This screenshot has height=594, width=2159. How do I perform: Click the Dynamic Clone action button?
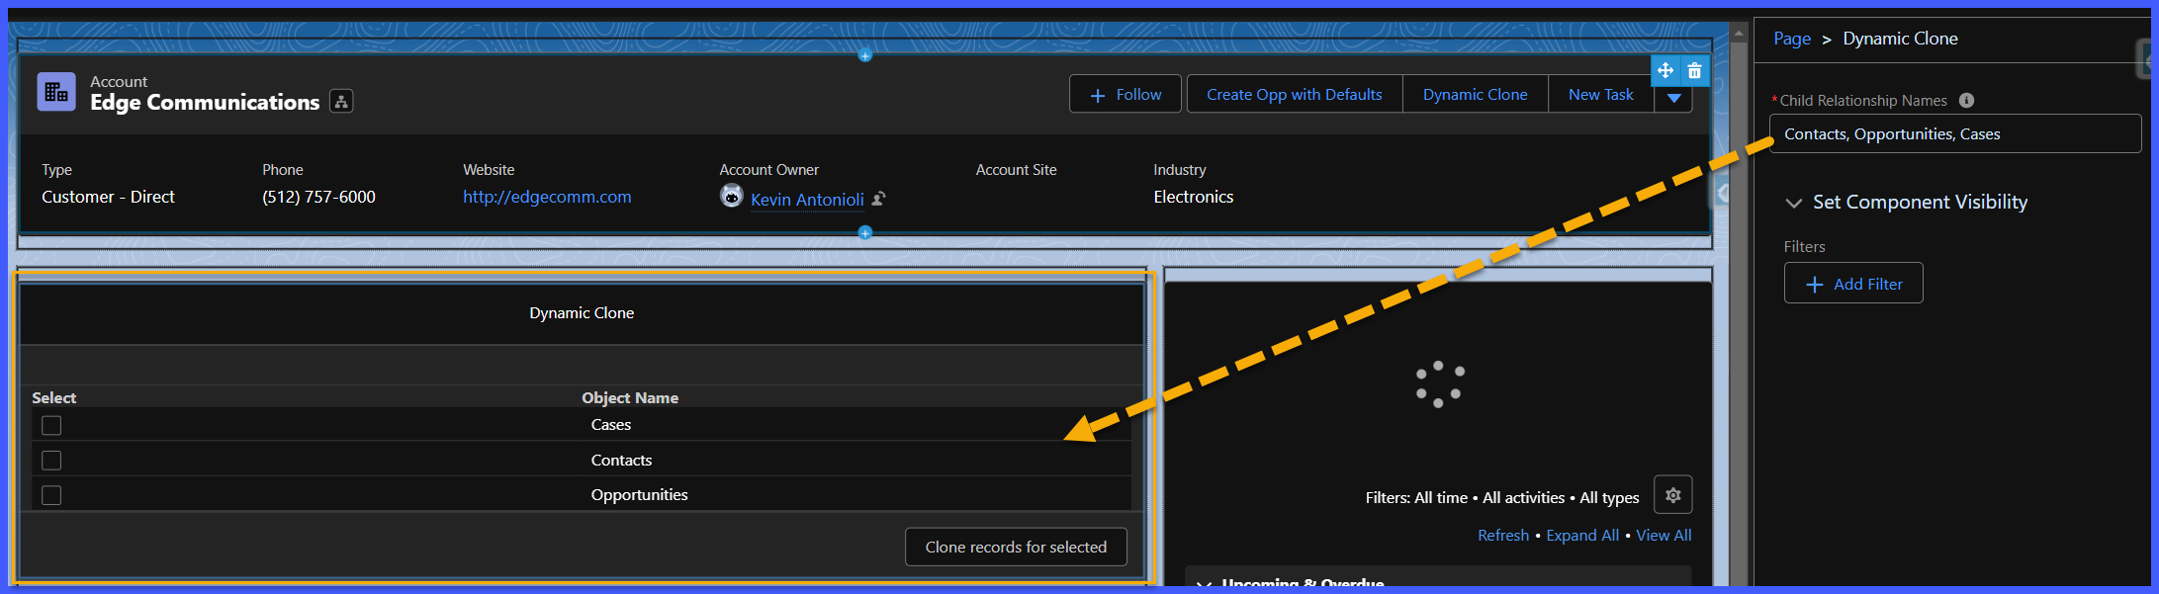coord(1476,94)
